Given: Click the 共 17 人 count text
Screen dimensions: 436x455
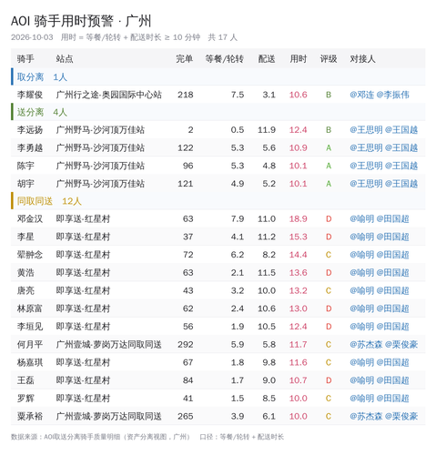Looking at the screenshot, I should pos(222,37).
